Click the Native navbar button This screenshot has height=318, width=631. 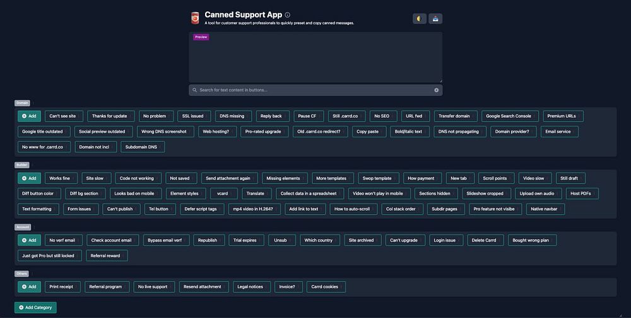click(x=545, y=209)
